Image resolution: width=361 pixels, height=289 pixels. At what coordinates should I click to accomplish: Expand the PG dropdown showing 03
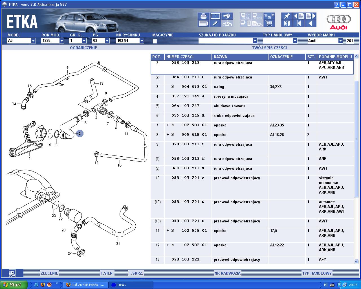tap(101, 41)
